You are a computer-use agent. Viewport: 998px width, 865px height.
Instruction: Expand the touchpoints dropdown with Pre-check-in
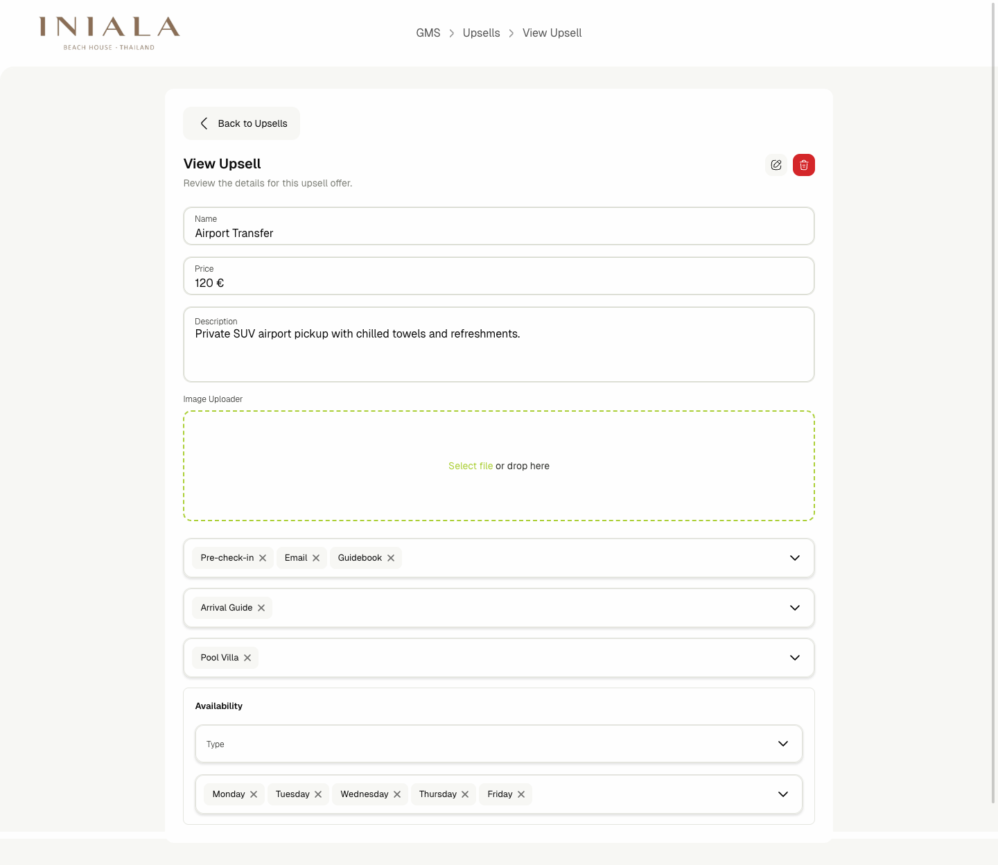coord(794,557)
